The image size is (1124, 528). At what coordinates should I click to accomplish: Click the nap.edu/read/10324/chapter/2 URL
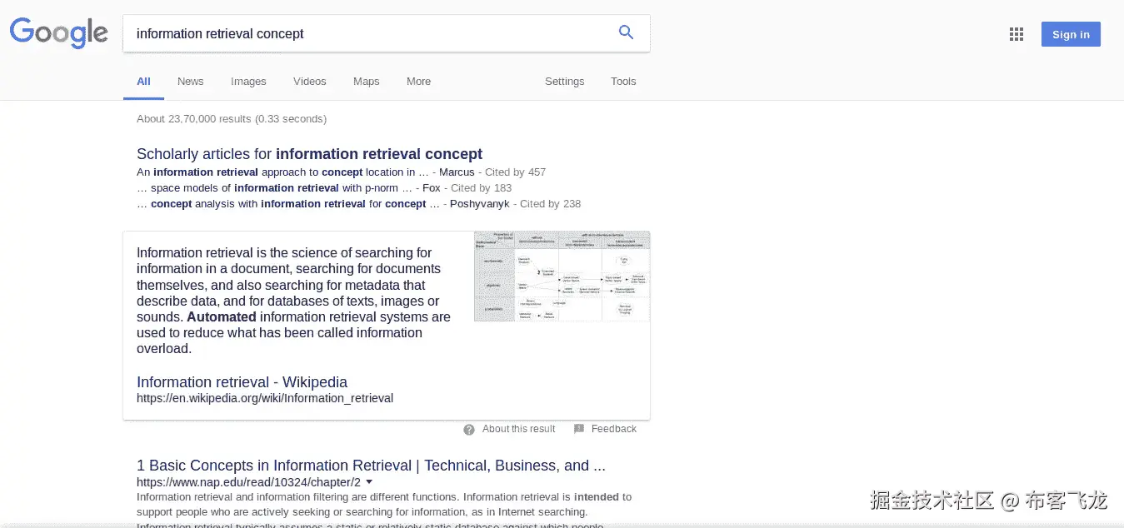click(x=248, y=482)
